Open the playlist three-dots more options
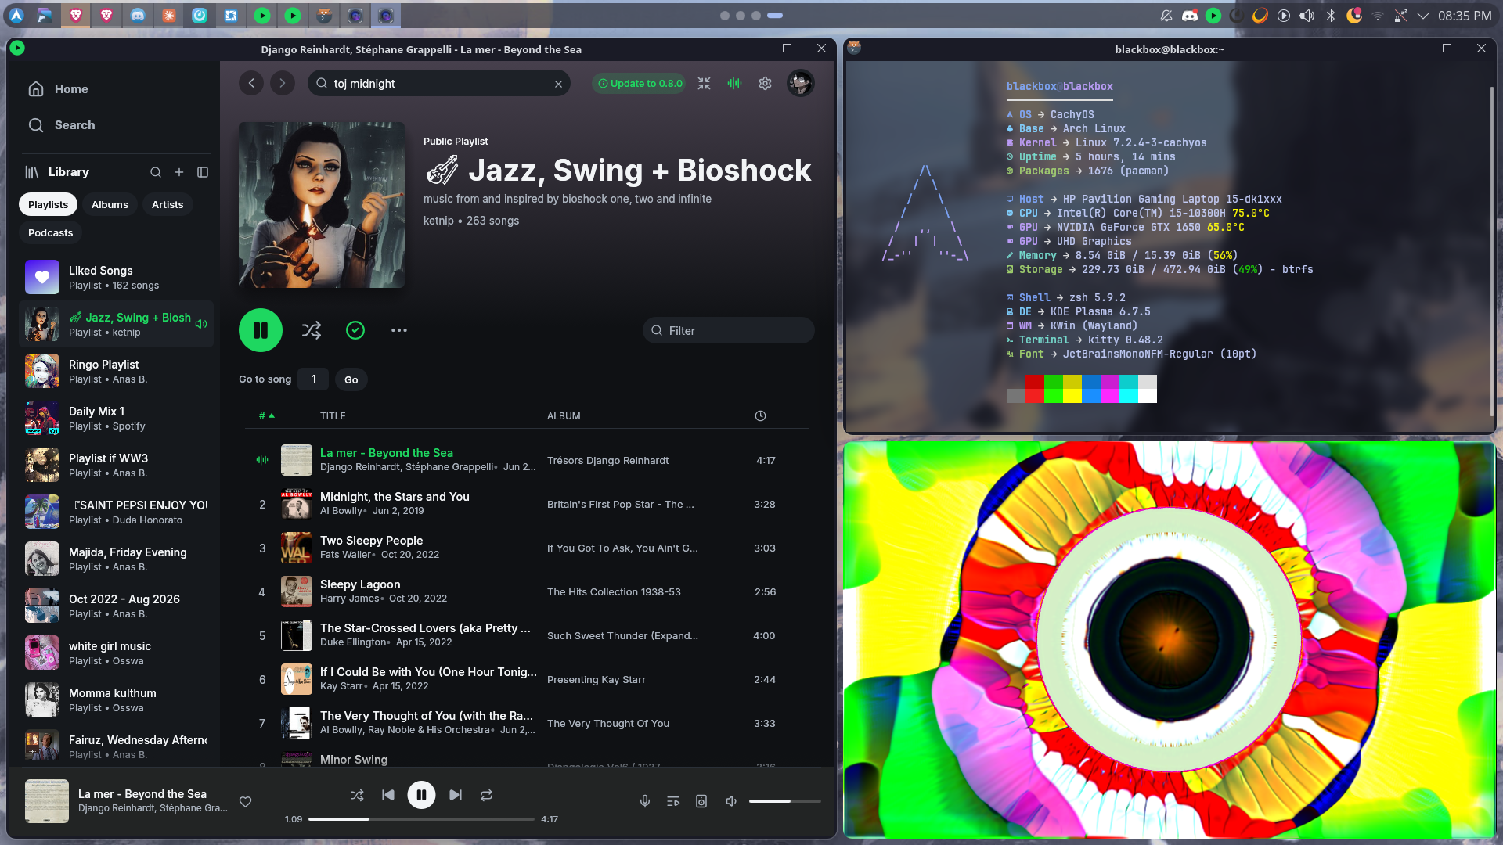The image size is (1503, 845). point(399,330)
